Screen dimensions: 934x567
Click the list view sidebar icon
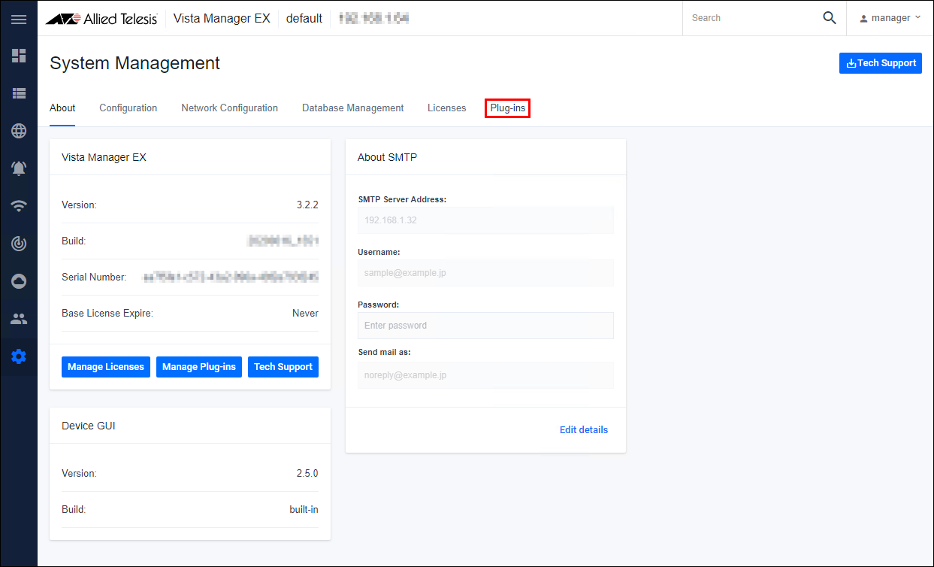click(x=19, y=93)
